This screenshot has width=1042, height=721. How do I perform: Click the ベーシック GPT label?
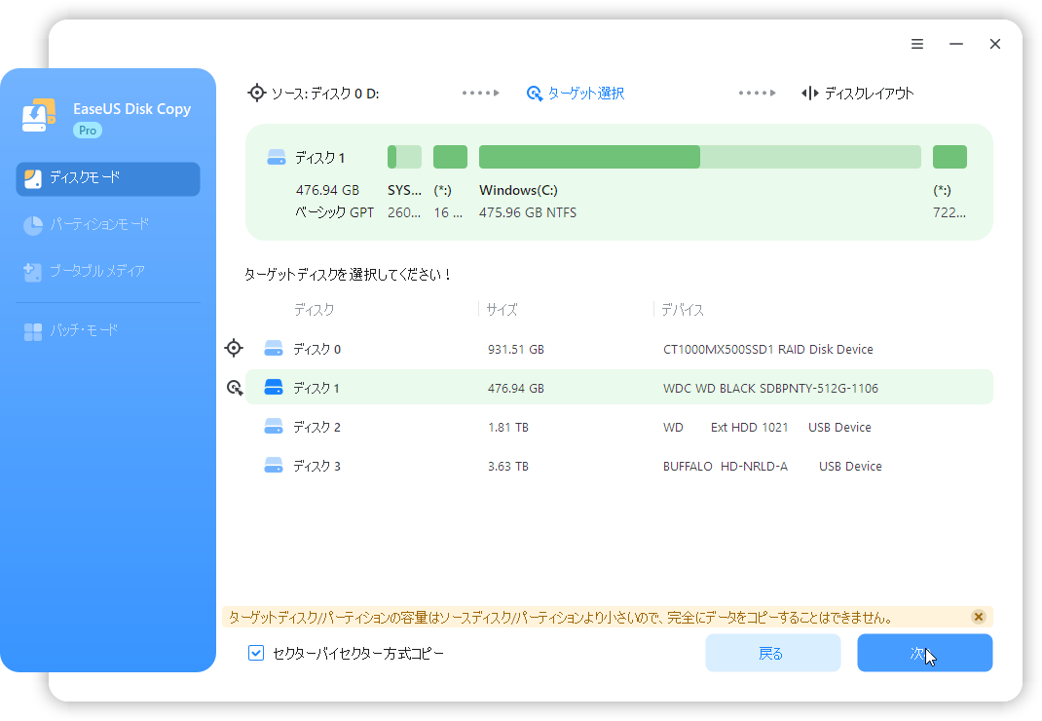click(x=334, y=212)
